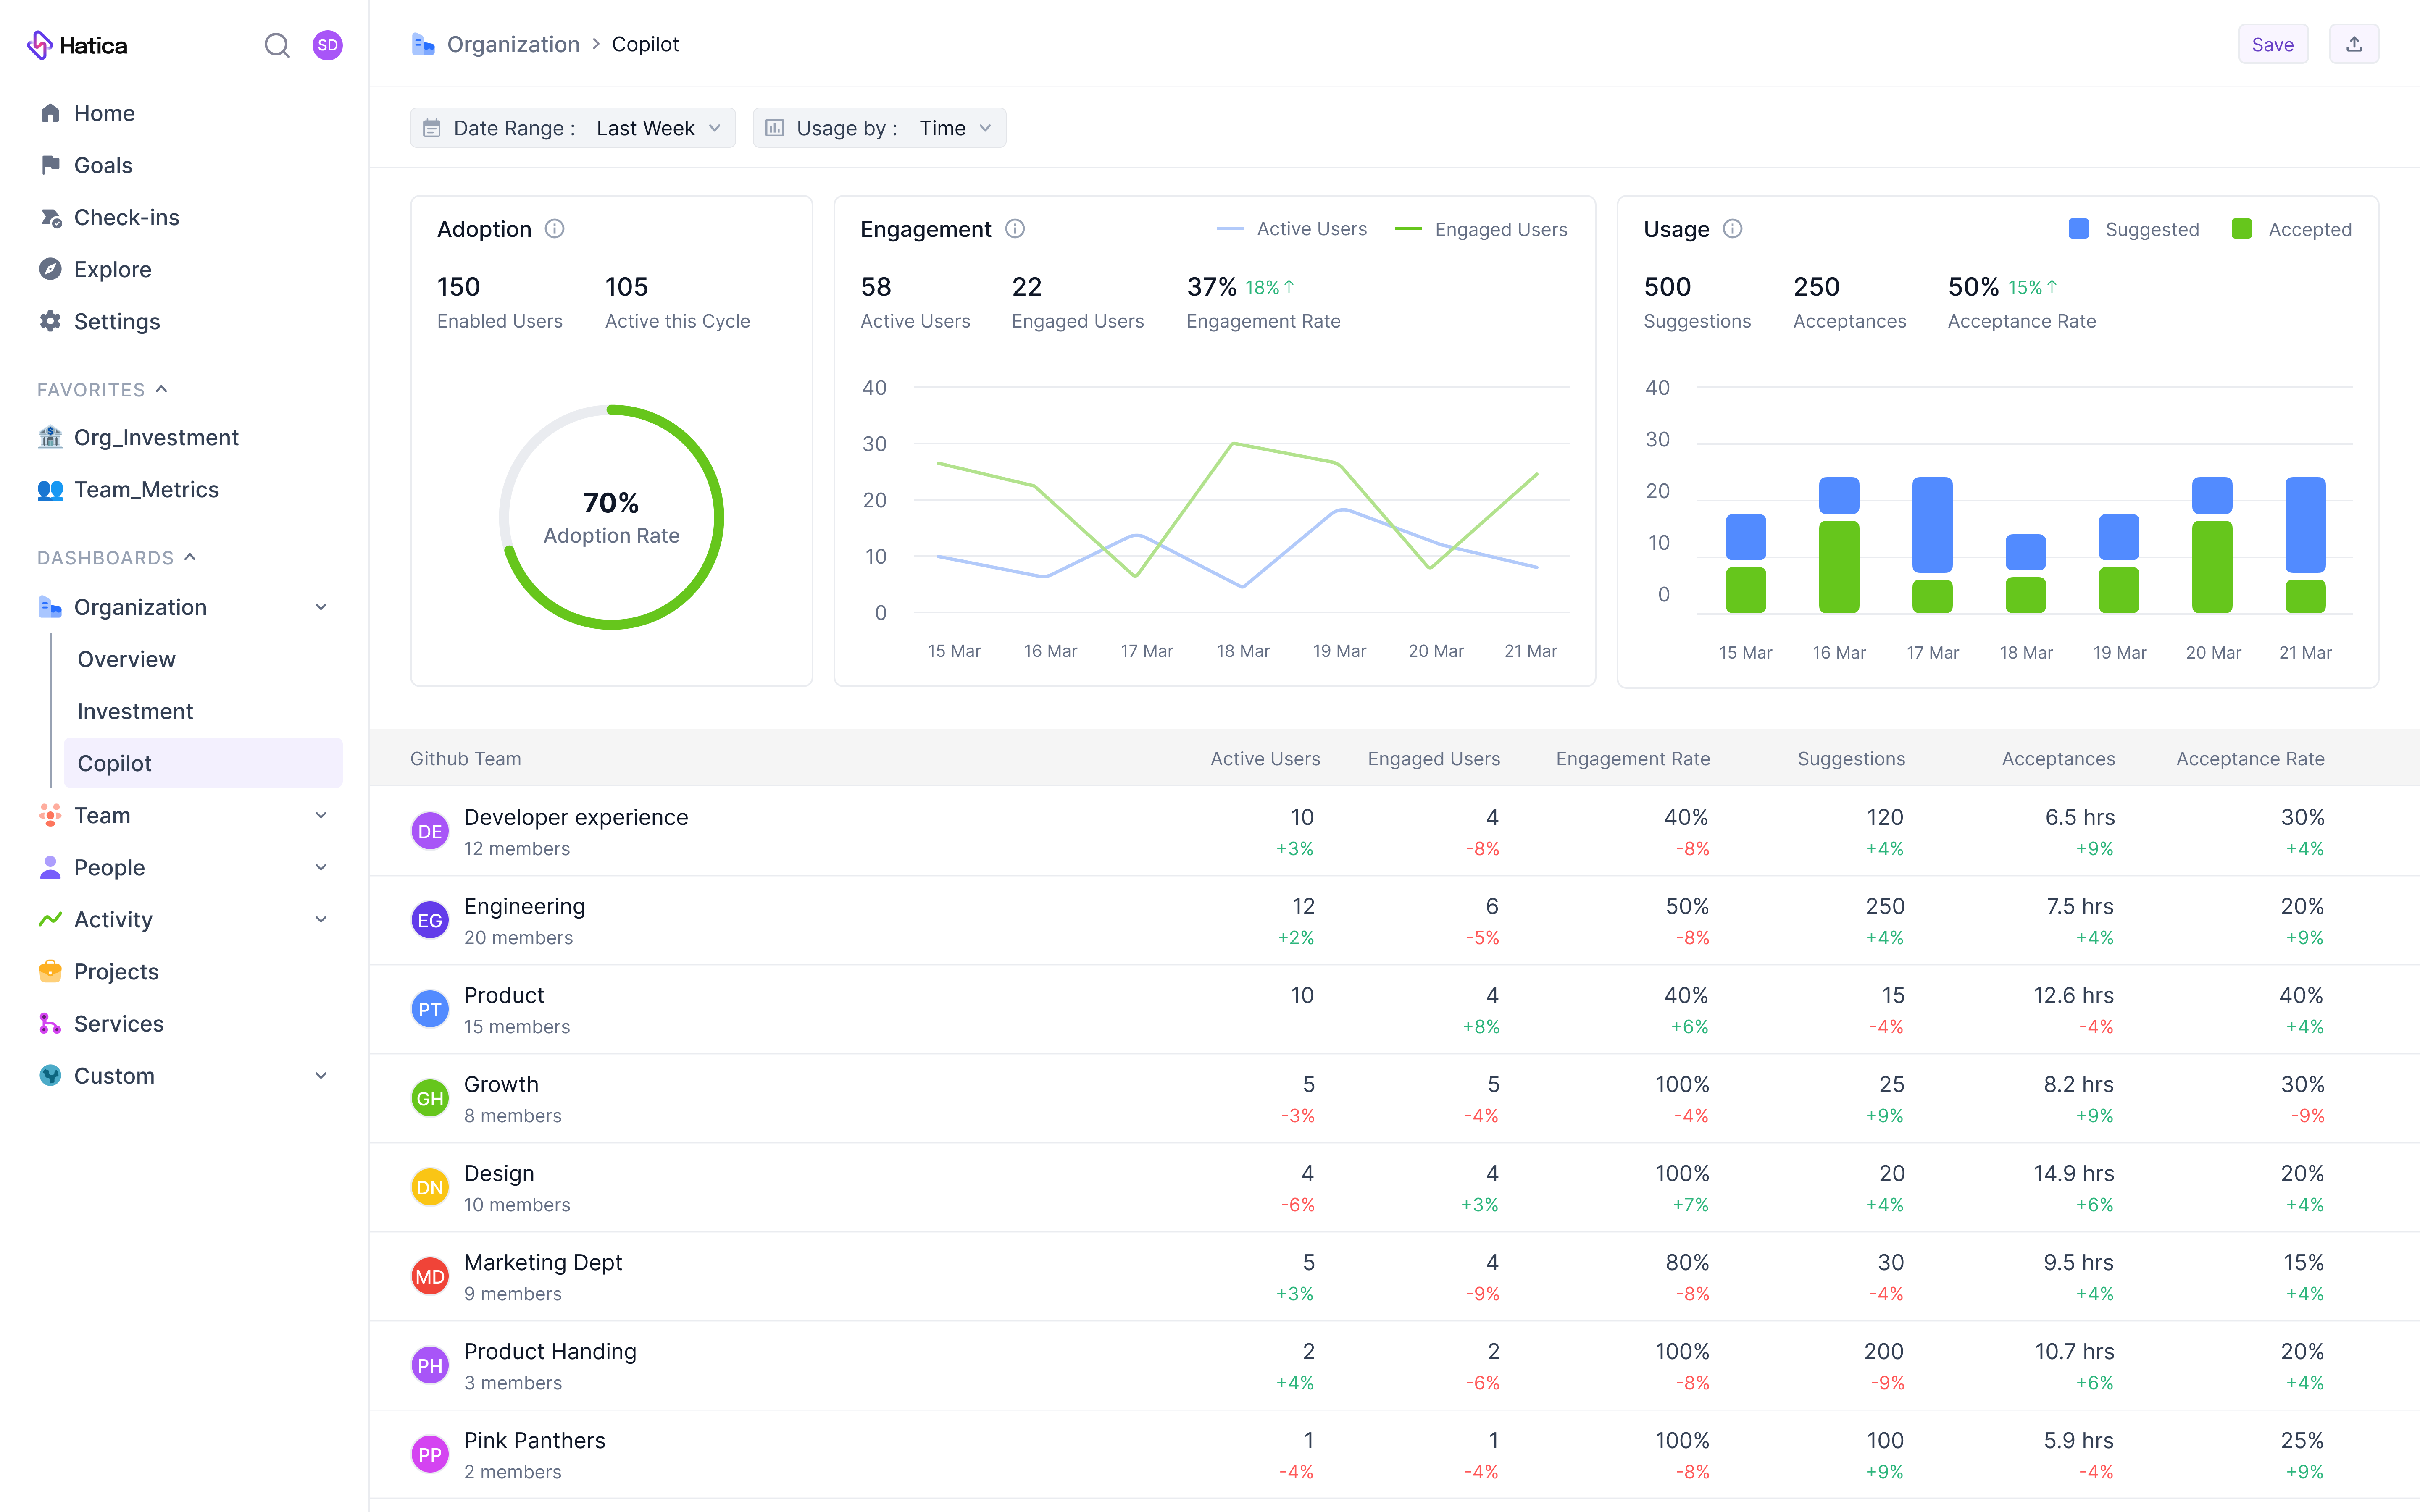Click the Home house icon
This screenshot has height=1512, width=2420.
(50, 113)
